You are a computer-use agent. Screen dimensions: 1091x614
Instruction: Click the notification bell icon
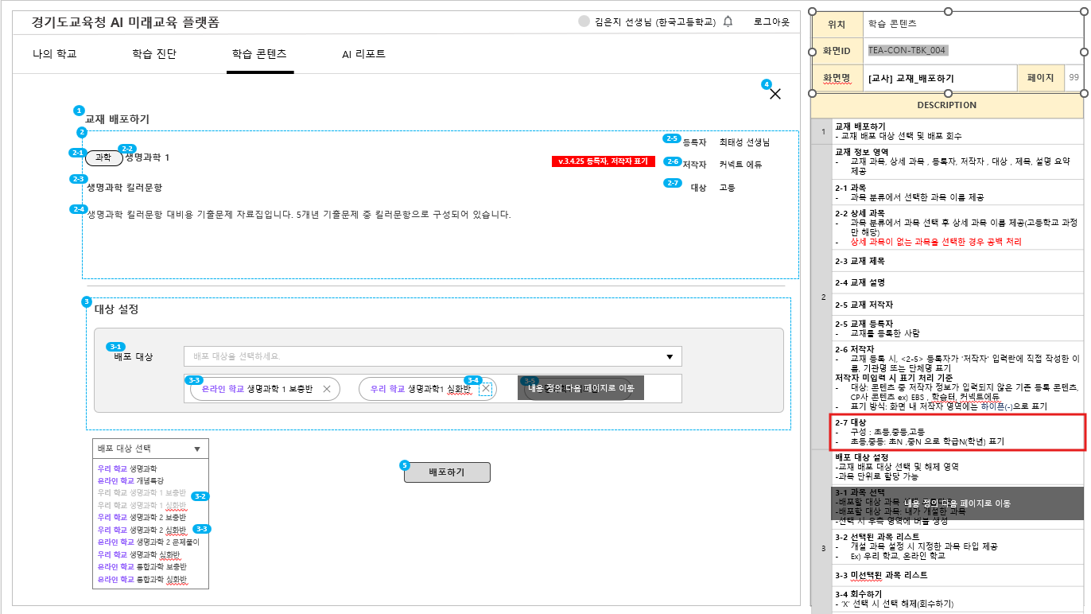tap(728, 21)
